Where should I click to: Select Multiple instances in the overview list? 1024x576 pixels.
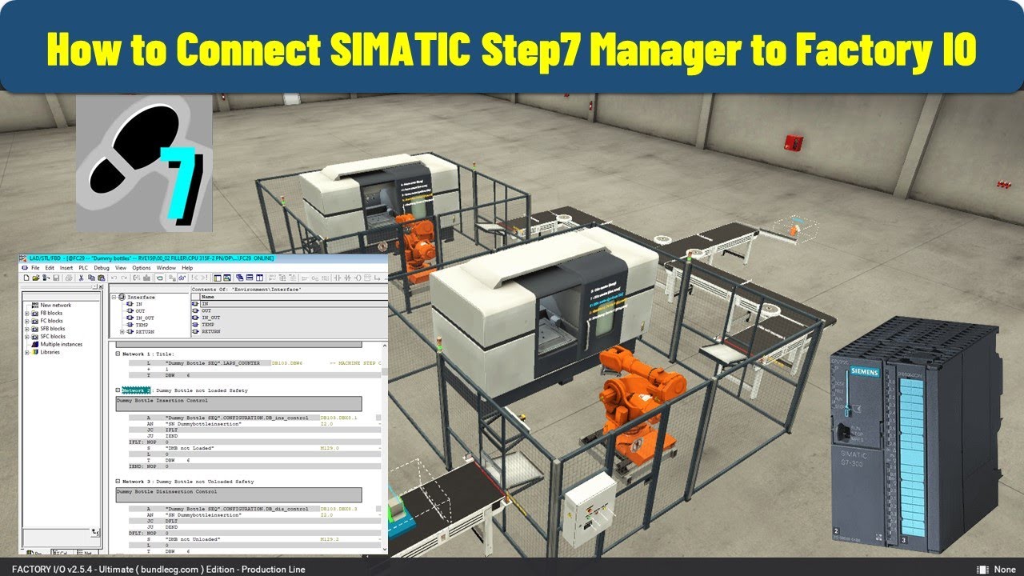point(62,344)
